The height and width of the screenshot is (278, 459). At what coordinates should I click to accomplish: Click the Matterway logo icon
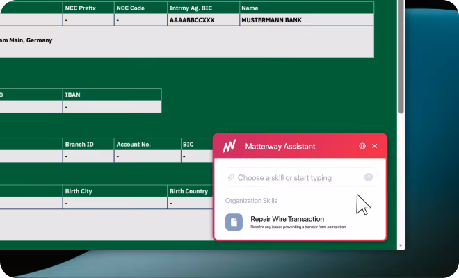pyautogui.click(x=229, y=146)
